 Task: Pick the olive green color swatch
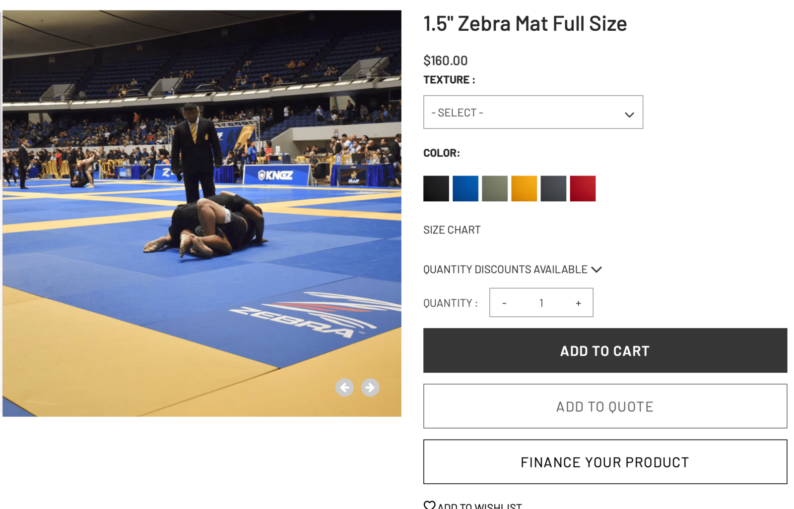pos(495,188)
